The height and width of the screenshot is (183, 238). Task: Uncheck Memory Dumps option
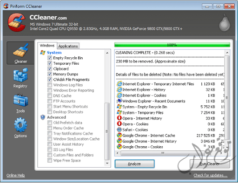pos(50,74)
